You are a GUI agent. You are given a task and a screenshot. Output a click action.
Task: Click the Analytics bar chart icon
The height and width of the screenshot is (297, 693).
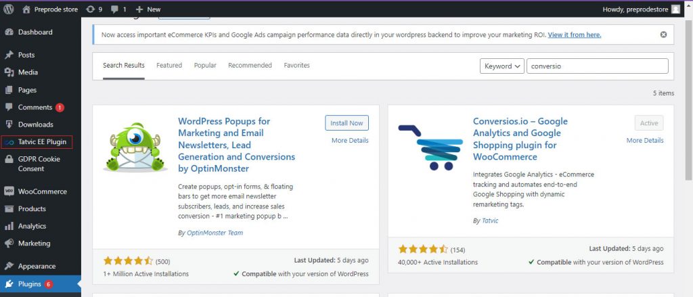[9, 226]
